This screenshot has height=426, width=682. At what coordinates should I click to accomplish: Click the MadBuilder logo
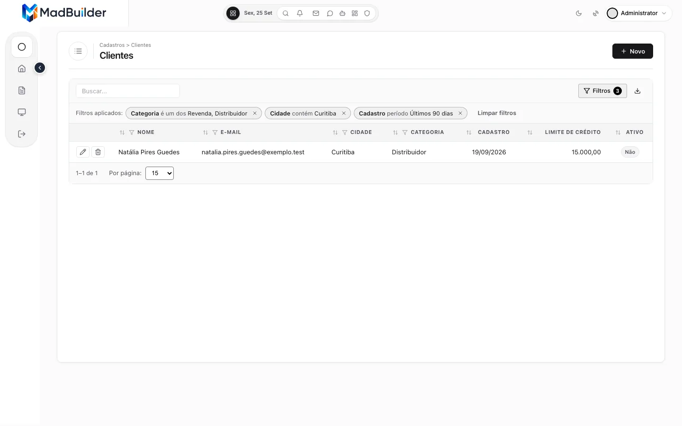(x=64, y=13)
